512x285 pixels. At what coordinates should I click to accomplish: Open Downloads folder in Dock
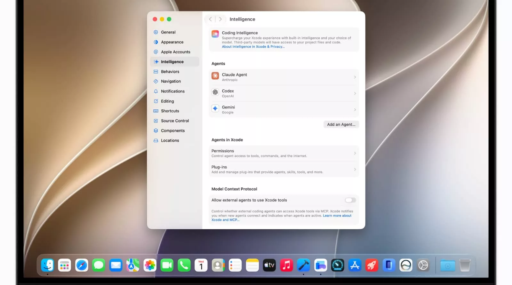(x=448, y=265)
